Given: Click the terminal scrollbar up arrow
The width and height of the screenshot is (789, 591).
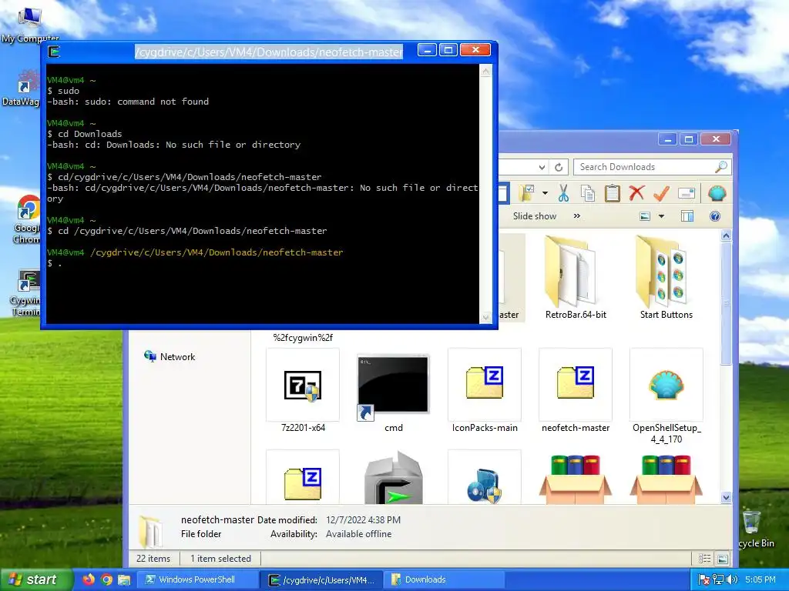Looking at the screenshot, I should pyautogui.click(x=485, y=72).
